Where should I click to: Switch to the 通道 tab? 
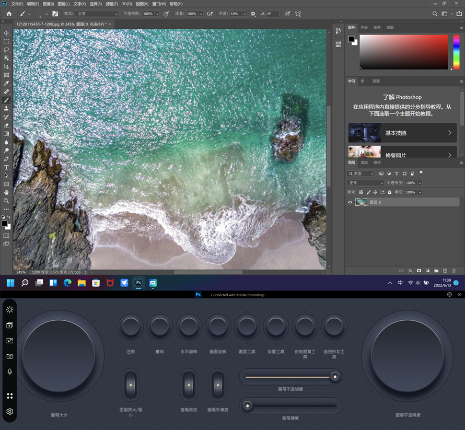point(364,162)
